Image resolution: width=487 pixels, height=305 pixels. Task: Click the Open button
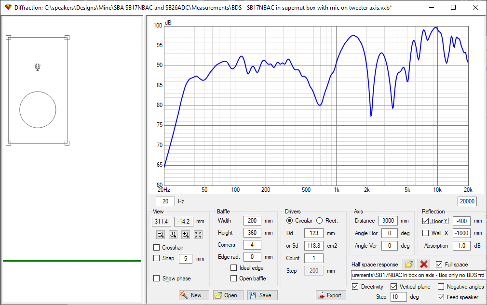pyautogui.click(x=228, y=295)
